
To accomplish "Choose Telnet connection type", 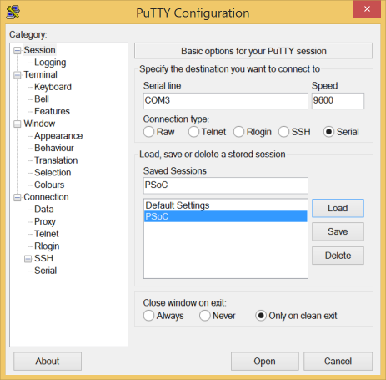I will point(193,132).
